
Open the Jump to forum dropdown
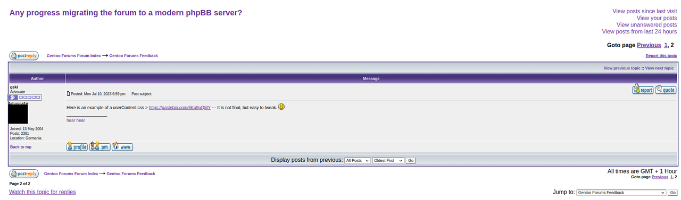[621, 193]
